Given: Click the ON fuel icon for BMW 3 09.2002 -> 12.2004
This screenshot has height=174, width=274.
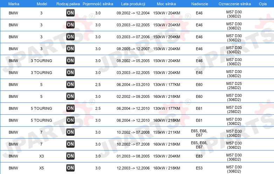Looking at the screenshot, I should (70, 13).
